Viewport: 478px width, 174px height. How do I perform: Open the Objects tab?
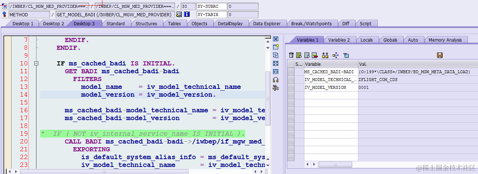click(199, 23)
